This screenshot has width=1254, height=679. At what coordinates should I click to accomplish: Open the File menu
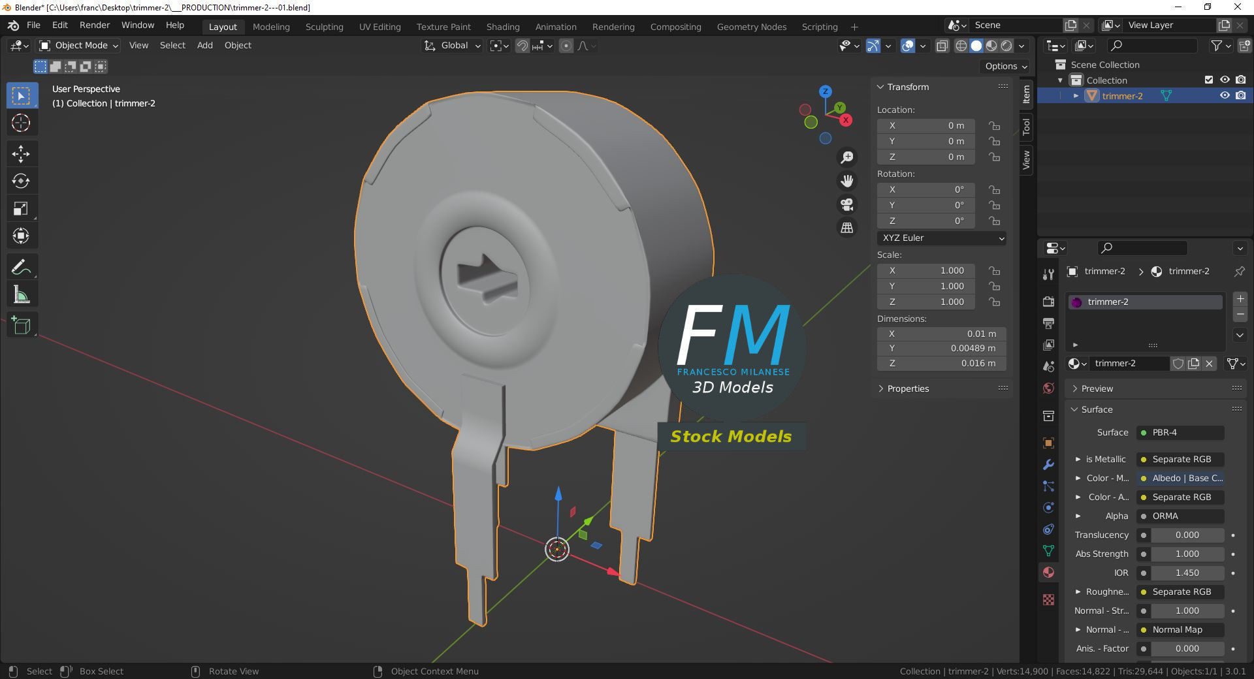pyautogui.click(x=33, y=25)
